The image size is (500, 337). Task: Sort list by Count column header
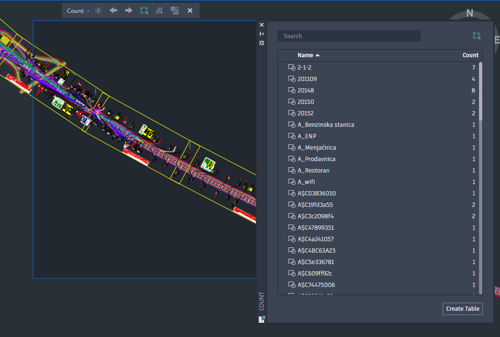click(x=470, y=56)
